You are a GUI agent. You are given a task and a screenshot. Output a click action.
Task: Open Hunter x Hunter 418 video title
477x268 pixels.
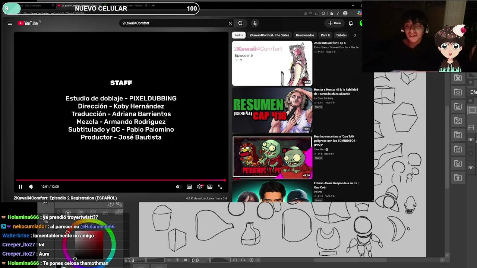[x=336, y=92]
